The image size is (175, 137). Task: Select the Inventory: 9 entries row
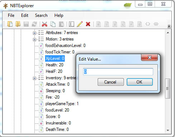pyautogui.click(x=61, y=78)
